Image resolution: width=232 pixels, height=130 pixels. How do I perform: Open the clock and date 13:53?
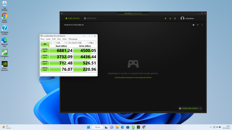(x=226, y=127)
